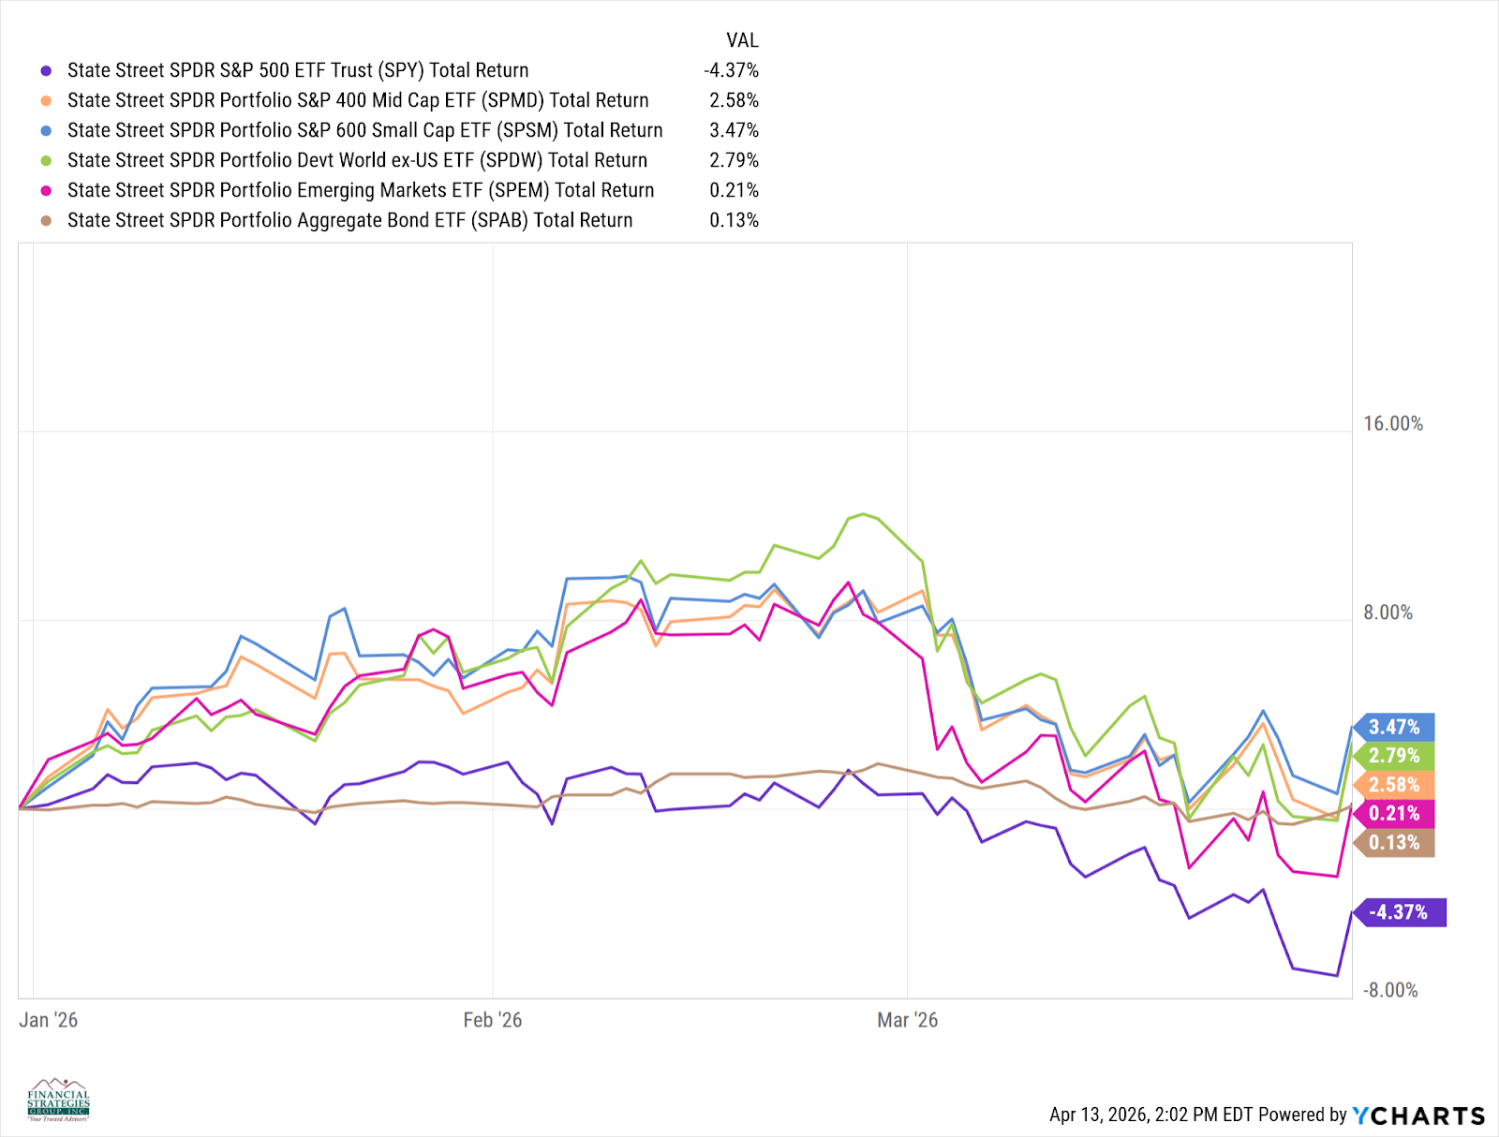
Task: Click the brown SPAB legend dot
Action: click(x=46, y=220)
